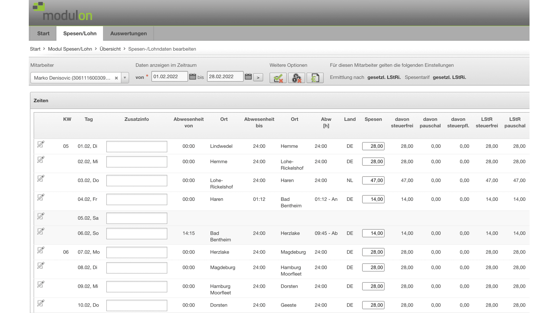The height and width of the screenshot is (313, 558).
Task: Click the Zusatzinfo field for 03.02, Do
Action: [137, 181]
